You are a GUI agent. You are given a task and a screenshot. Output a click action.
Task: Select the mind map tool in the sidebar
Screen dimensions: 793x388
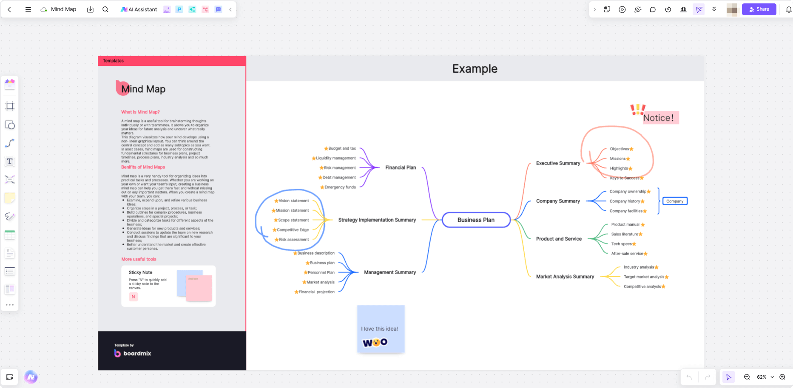point(10,179)
